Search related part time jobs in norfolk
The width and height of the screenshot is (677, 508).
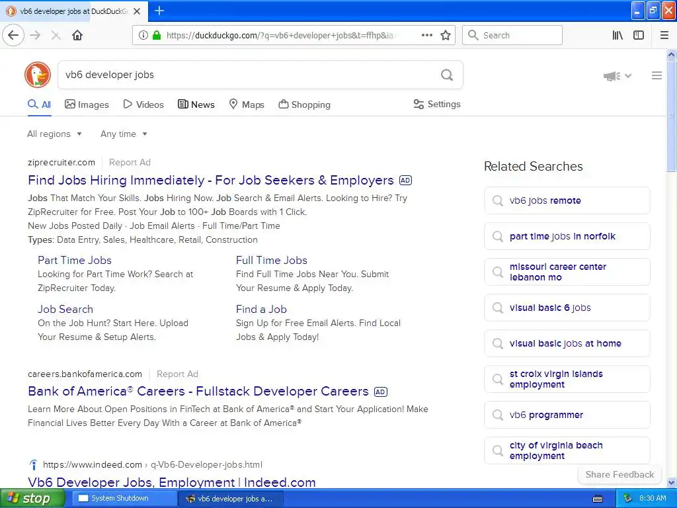[567, 236]
